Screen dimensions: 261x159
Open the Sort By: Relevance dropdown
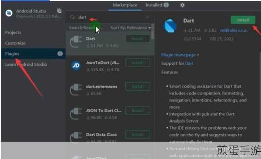131,28
